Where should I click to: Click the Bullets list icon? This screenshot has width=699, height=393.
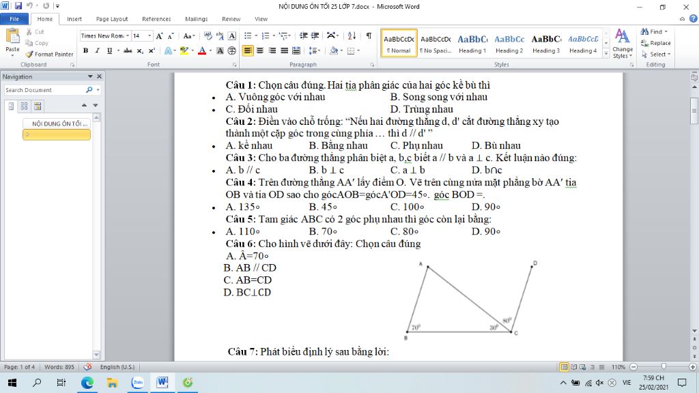(x=248, y=35)
